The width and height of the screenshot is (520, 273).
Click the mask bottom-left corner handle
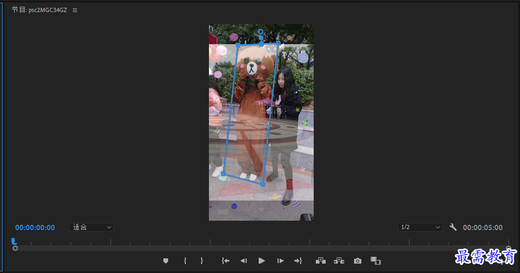coord(223,174)
